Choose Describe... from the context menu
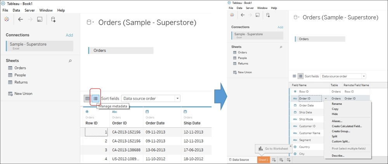 [x=338, y=155]
